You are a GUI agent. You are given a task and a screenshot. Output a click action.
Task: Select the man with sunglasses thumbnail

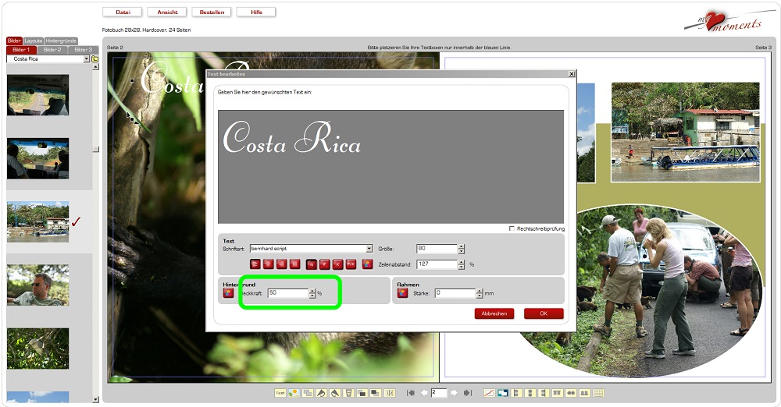click(37, 285)
